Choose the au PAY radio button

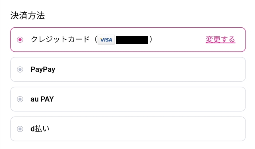20,99
